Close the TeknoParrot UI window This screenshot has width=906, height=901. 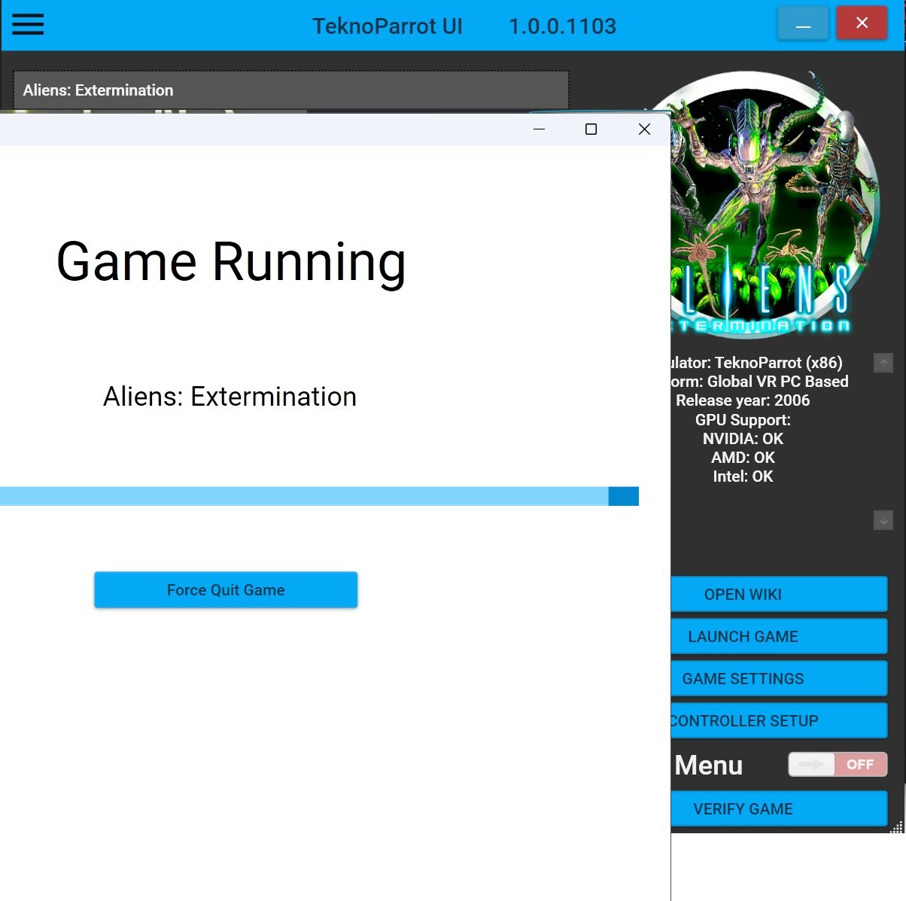(862, 23)
